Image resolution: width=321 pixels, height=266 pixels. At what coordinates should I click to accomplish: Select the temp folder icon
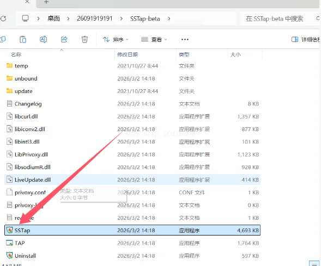point(9,66)
